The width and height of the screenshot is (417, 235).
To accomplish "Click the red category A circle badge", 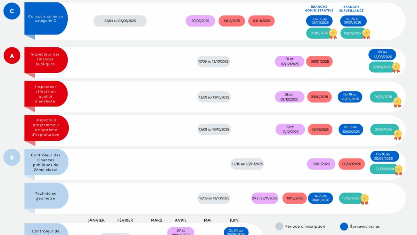I will click(x=12, y=56).
